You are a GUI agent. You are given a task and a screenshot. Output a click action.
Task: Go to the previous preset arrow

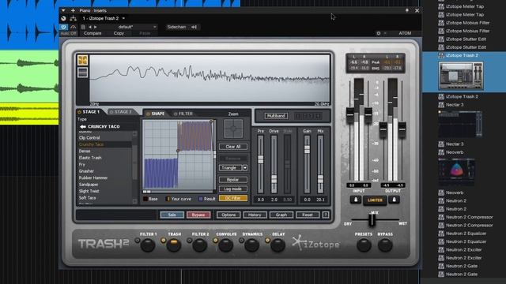pyautogui.click(x=89, y=27)
